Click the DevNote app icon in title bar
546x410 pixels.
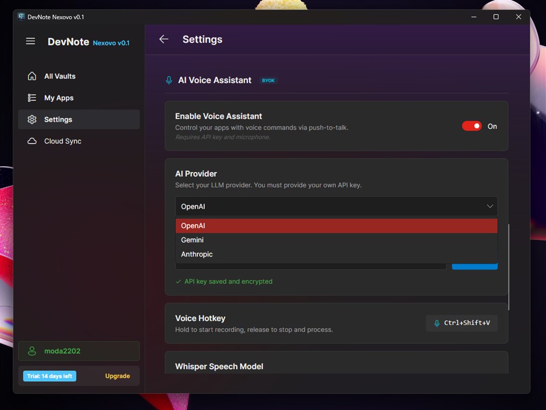[x=21, y=17]
